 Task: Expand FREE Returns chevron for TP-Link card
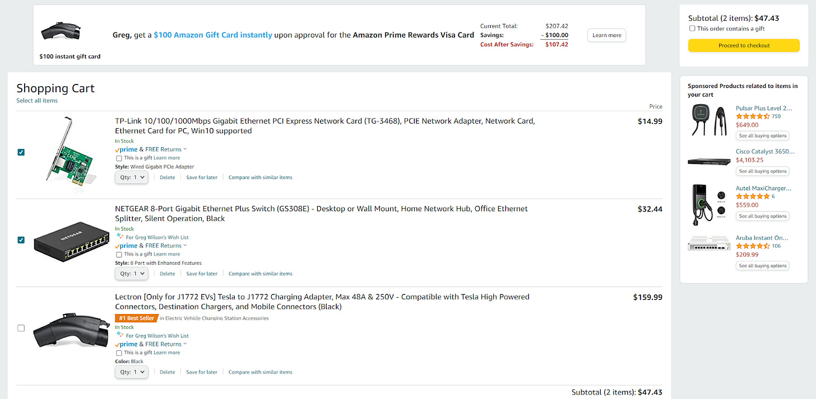coord(185,149)
